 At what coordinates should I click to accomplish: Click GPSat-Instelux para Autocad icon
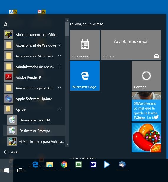point(12,141)
